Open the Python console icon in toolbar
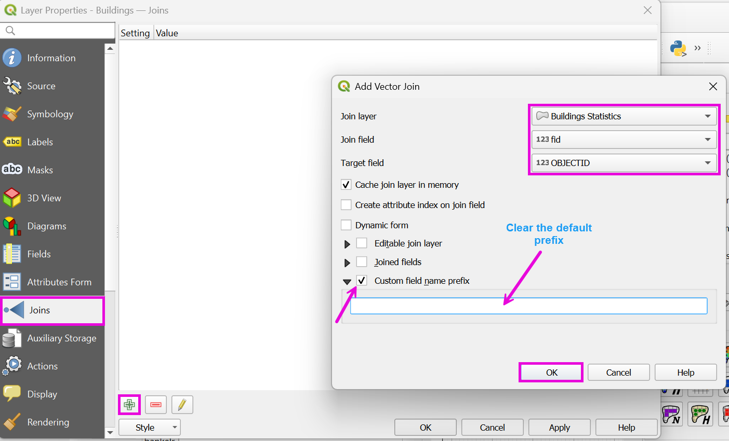 pos(678,48)
